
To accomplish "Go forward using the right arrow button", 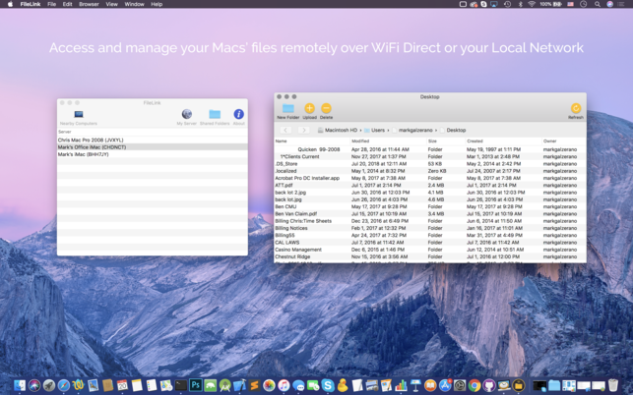I will point(303,130).
